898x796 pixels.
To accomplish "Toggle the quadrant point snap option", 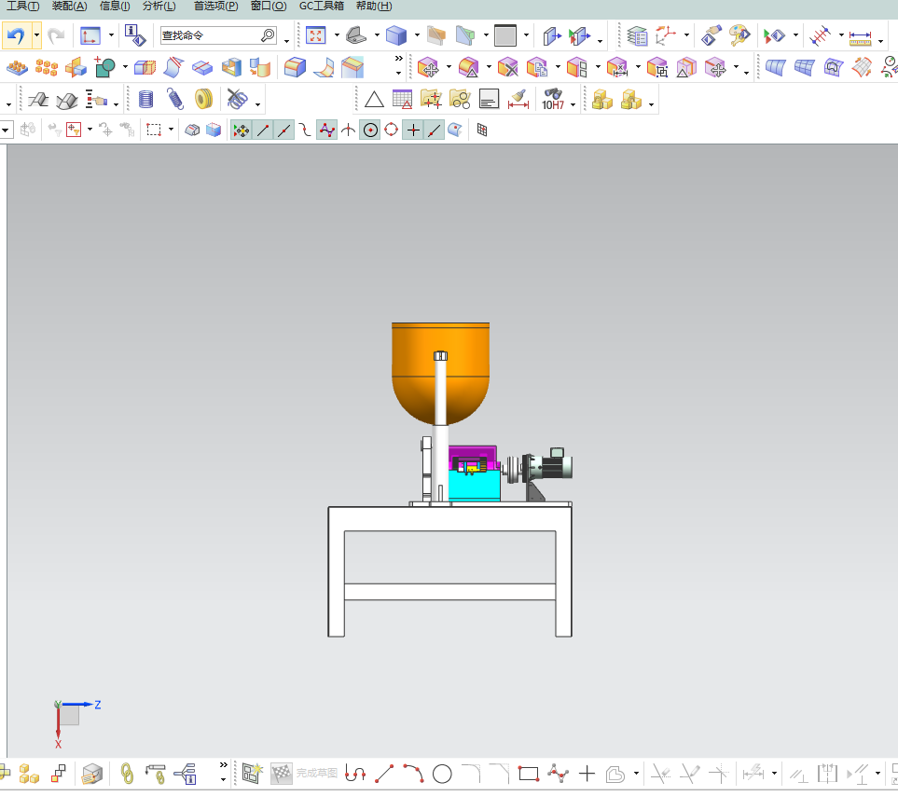I will coord(391,130).
